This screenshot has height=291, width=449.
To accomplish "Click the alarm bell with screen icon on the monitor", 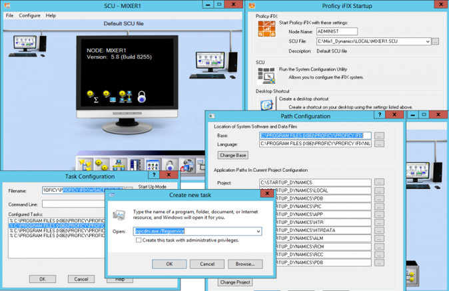I will point(109,97).
